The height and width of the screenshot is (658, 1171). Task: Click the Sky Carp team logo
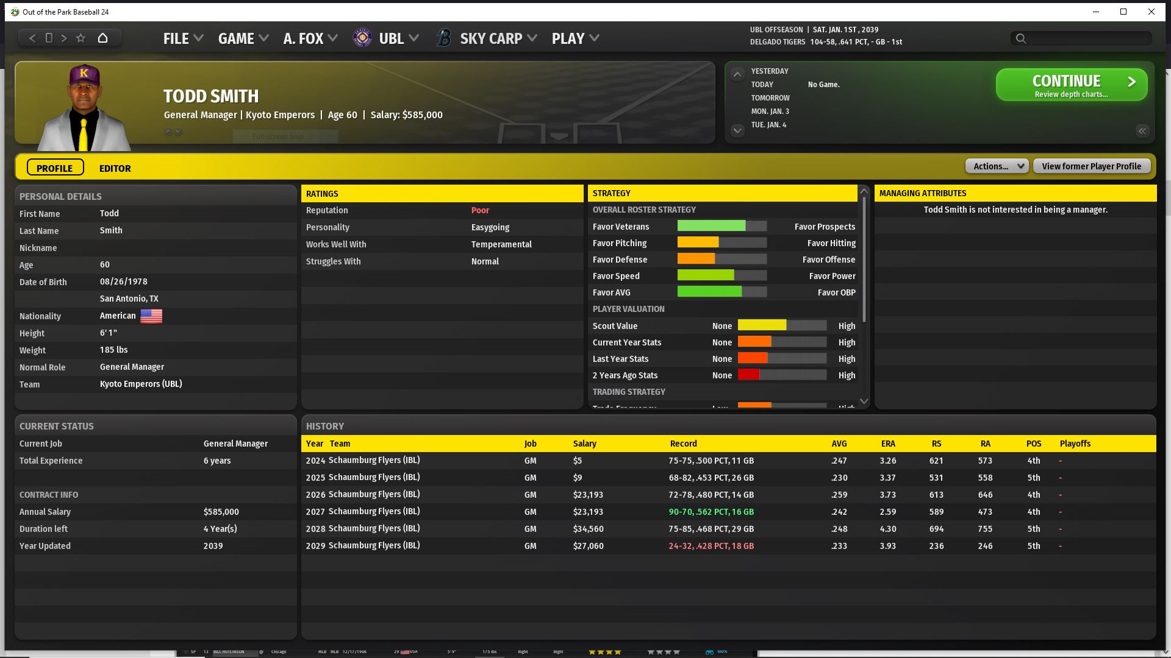point(443,38)
